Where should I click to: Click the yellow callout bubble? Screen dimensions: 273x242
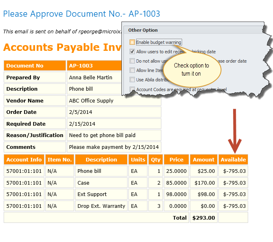pos(191,69)
